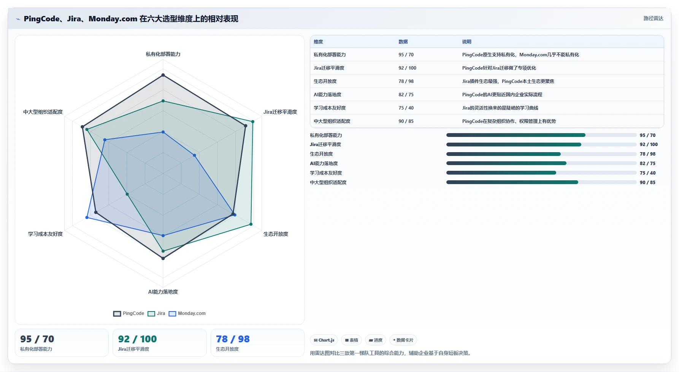Click progress row label AI能力落地度

click(x=324, y=164)
